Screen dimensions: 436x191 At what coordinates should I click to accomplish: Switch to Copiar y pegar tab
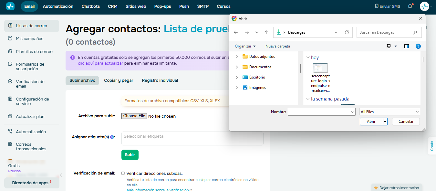click(119, 80)
